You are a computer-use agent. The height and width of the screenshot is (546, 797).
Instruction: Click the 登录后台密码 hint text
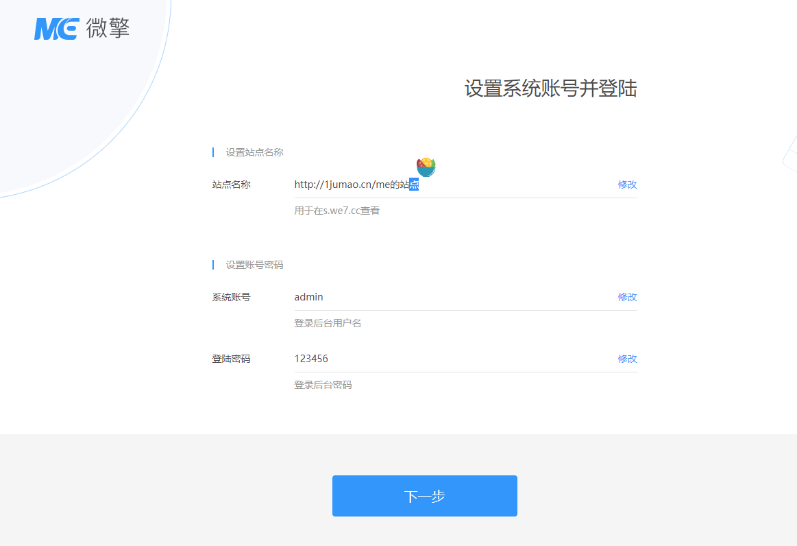coord(323,385)
